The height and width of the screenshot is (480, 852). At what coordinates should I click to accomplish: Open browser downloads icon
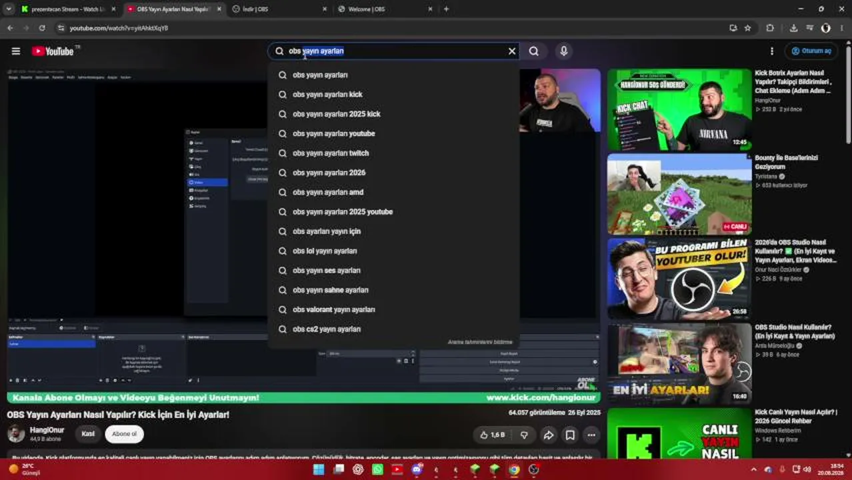(x=793, y=28)
